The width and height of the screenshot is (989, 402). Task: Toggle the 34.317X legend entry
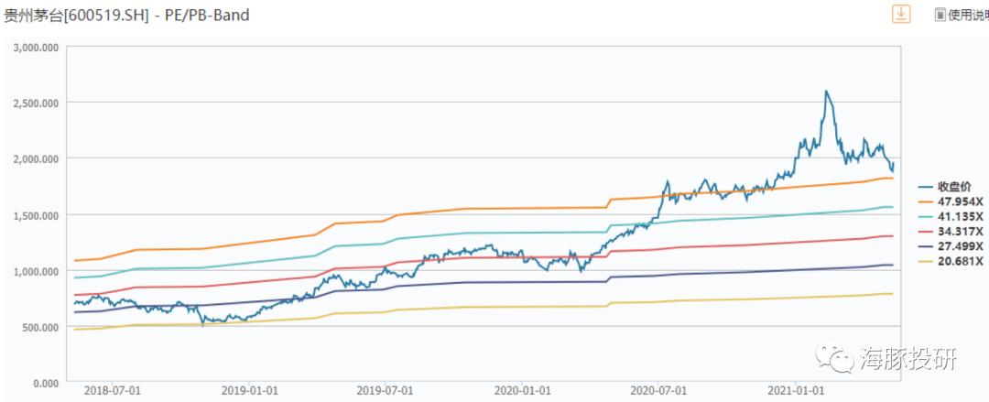950,231
